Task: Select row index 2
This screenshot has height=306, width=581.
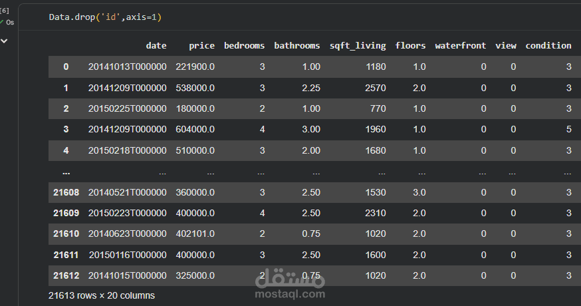Action: [66, 108]
